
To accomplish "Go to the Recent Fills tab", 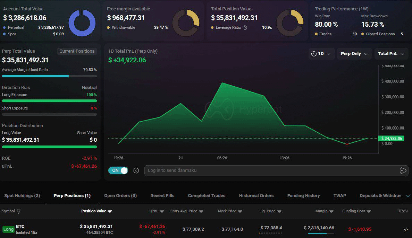I will click(x=162, y=195).
